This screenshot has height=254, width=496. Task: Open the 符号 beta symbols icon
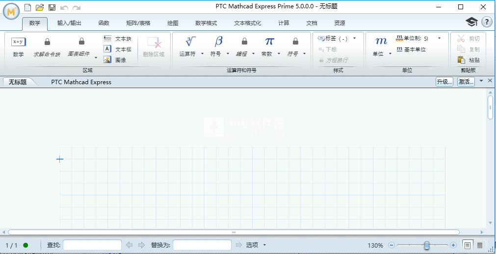coord(219,41)
